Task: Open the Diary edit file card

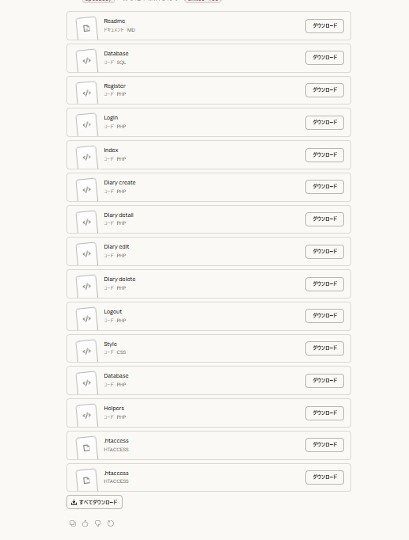Action: [209, 252]
